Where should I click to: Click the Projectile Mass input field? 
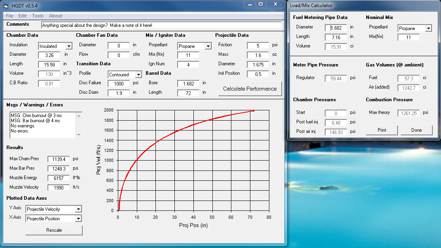point(258,55)
